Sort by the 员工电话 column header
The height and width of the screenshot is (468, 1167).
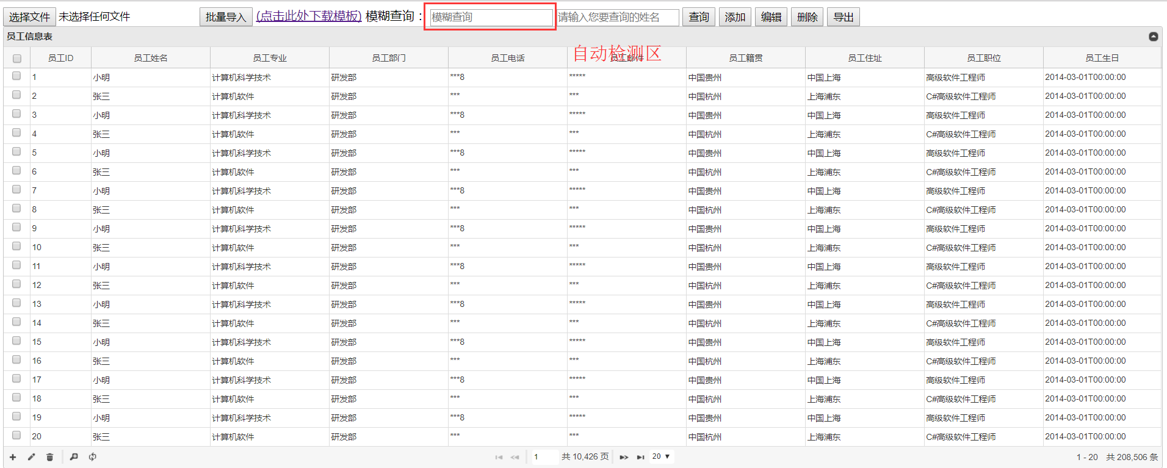507,58
